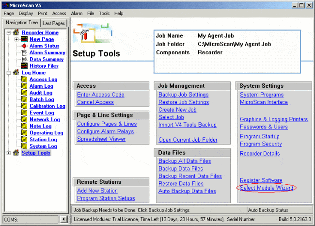
Task: Open the Alarm menu
Action: (x=77, y=14)
